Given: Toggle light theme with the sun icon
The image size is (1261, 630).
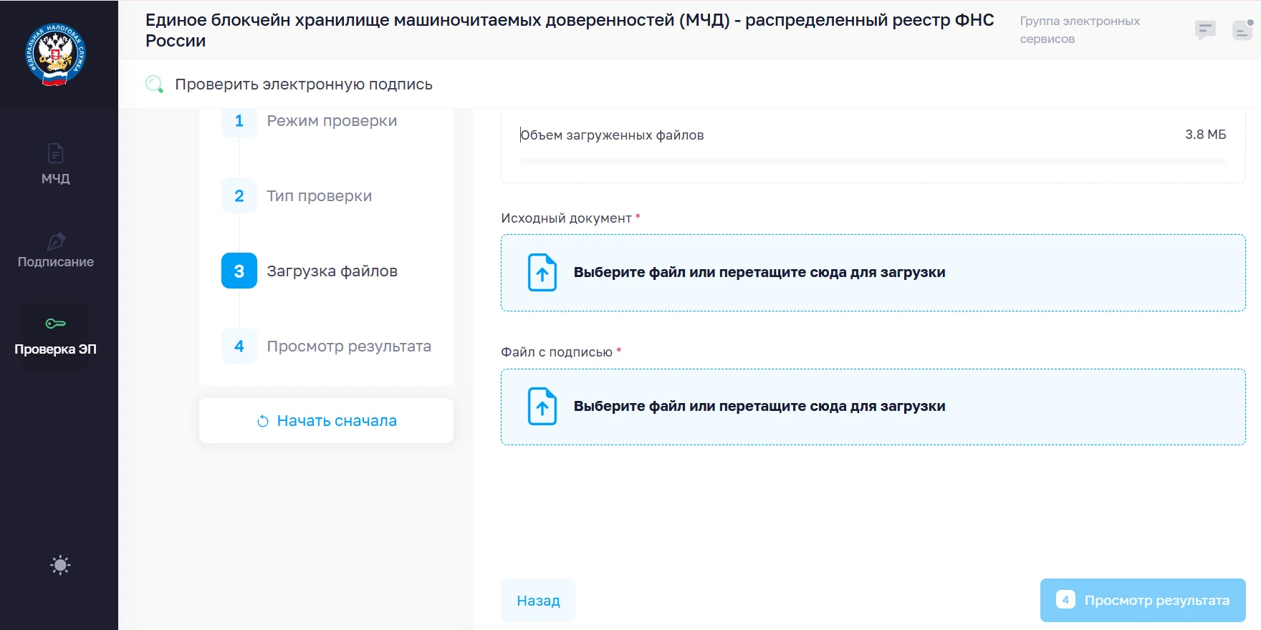Looking at the screenshot, I should click(x=60, y=565).
